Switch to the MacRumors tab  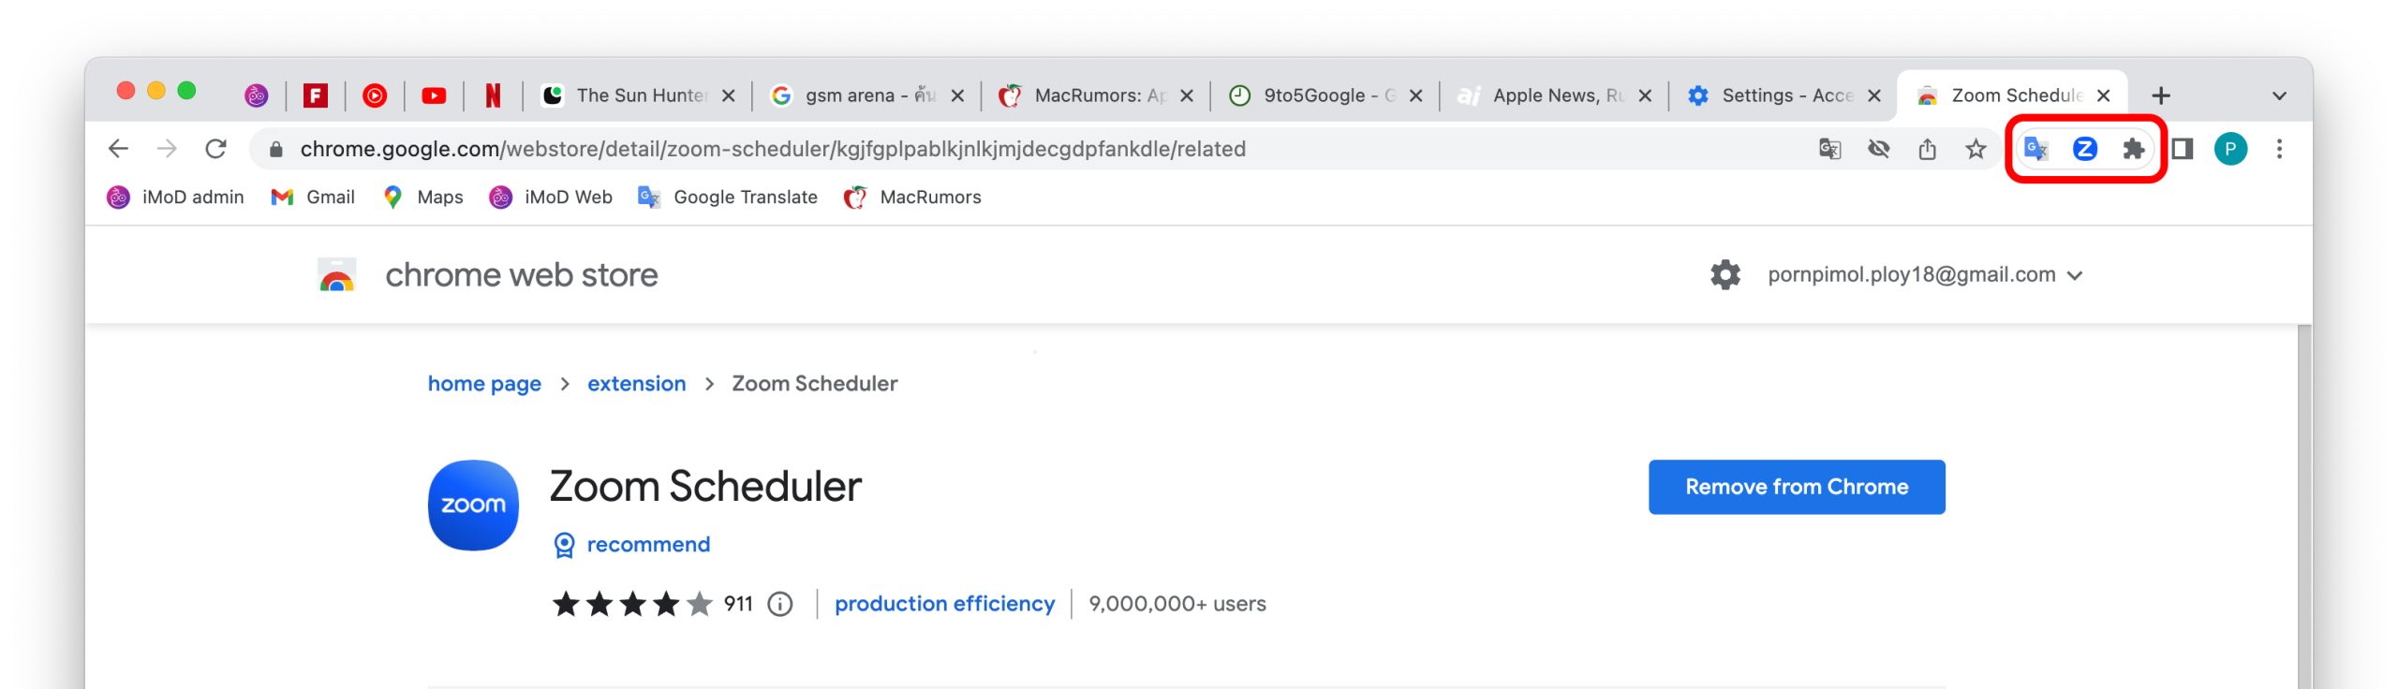[1087, 95]
